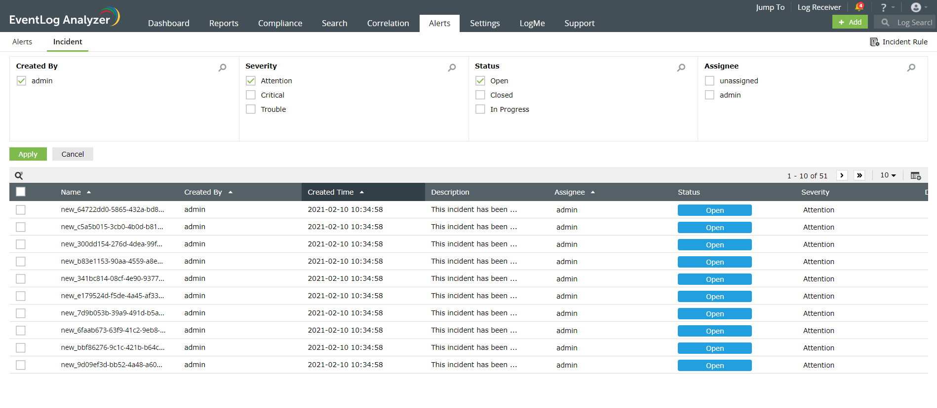Click the search icon in Assignee filter
The image size is (937, 408).
(911, 68)
